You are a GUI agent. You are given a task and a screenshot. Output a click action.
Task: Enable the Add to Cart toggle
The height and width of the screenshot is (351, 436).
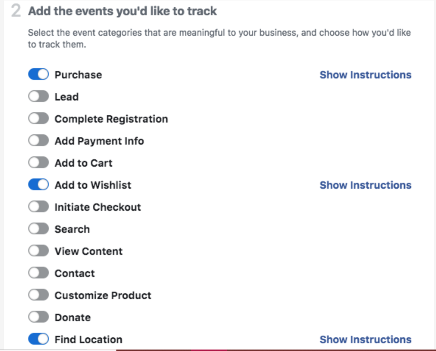tap(38, 163)
